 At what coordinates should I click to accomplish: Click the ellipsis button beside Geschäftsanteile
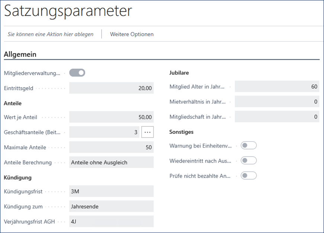click(x=147, y=132)
